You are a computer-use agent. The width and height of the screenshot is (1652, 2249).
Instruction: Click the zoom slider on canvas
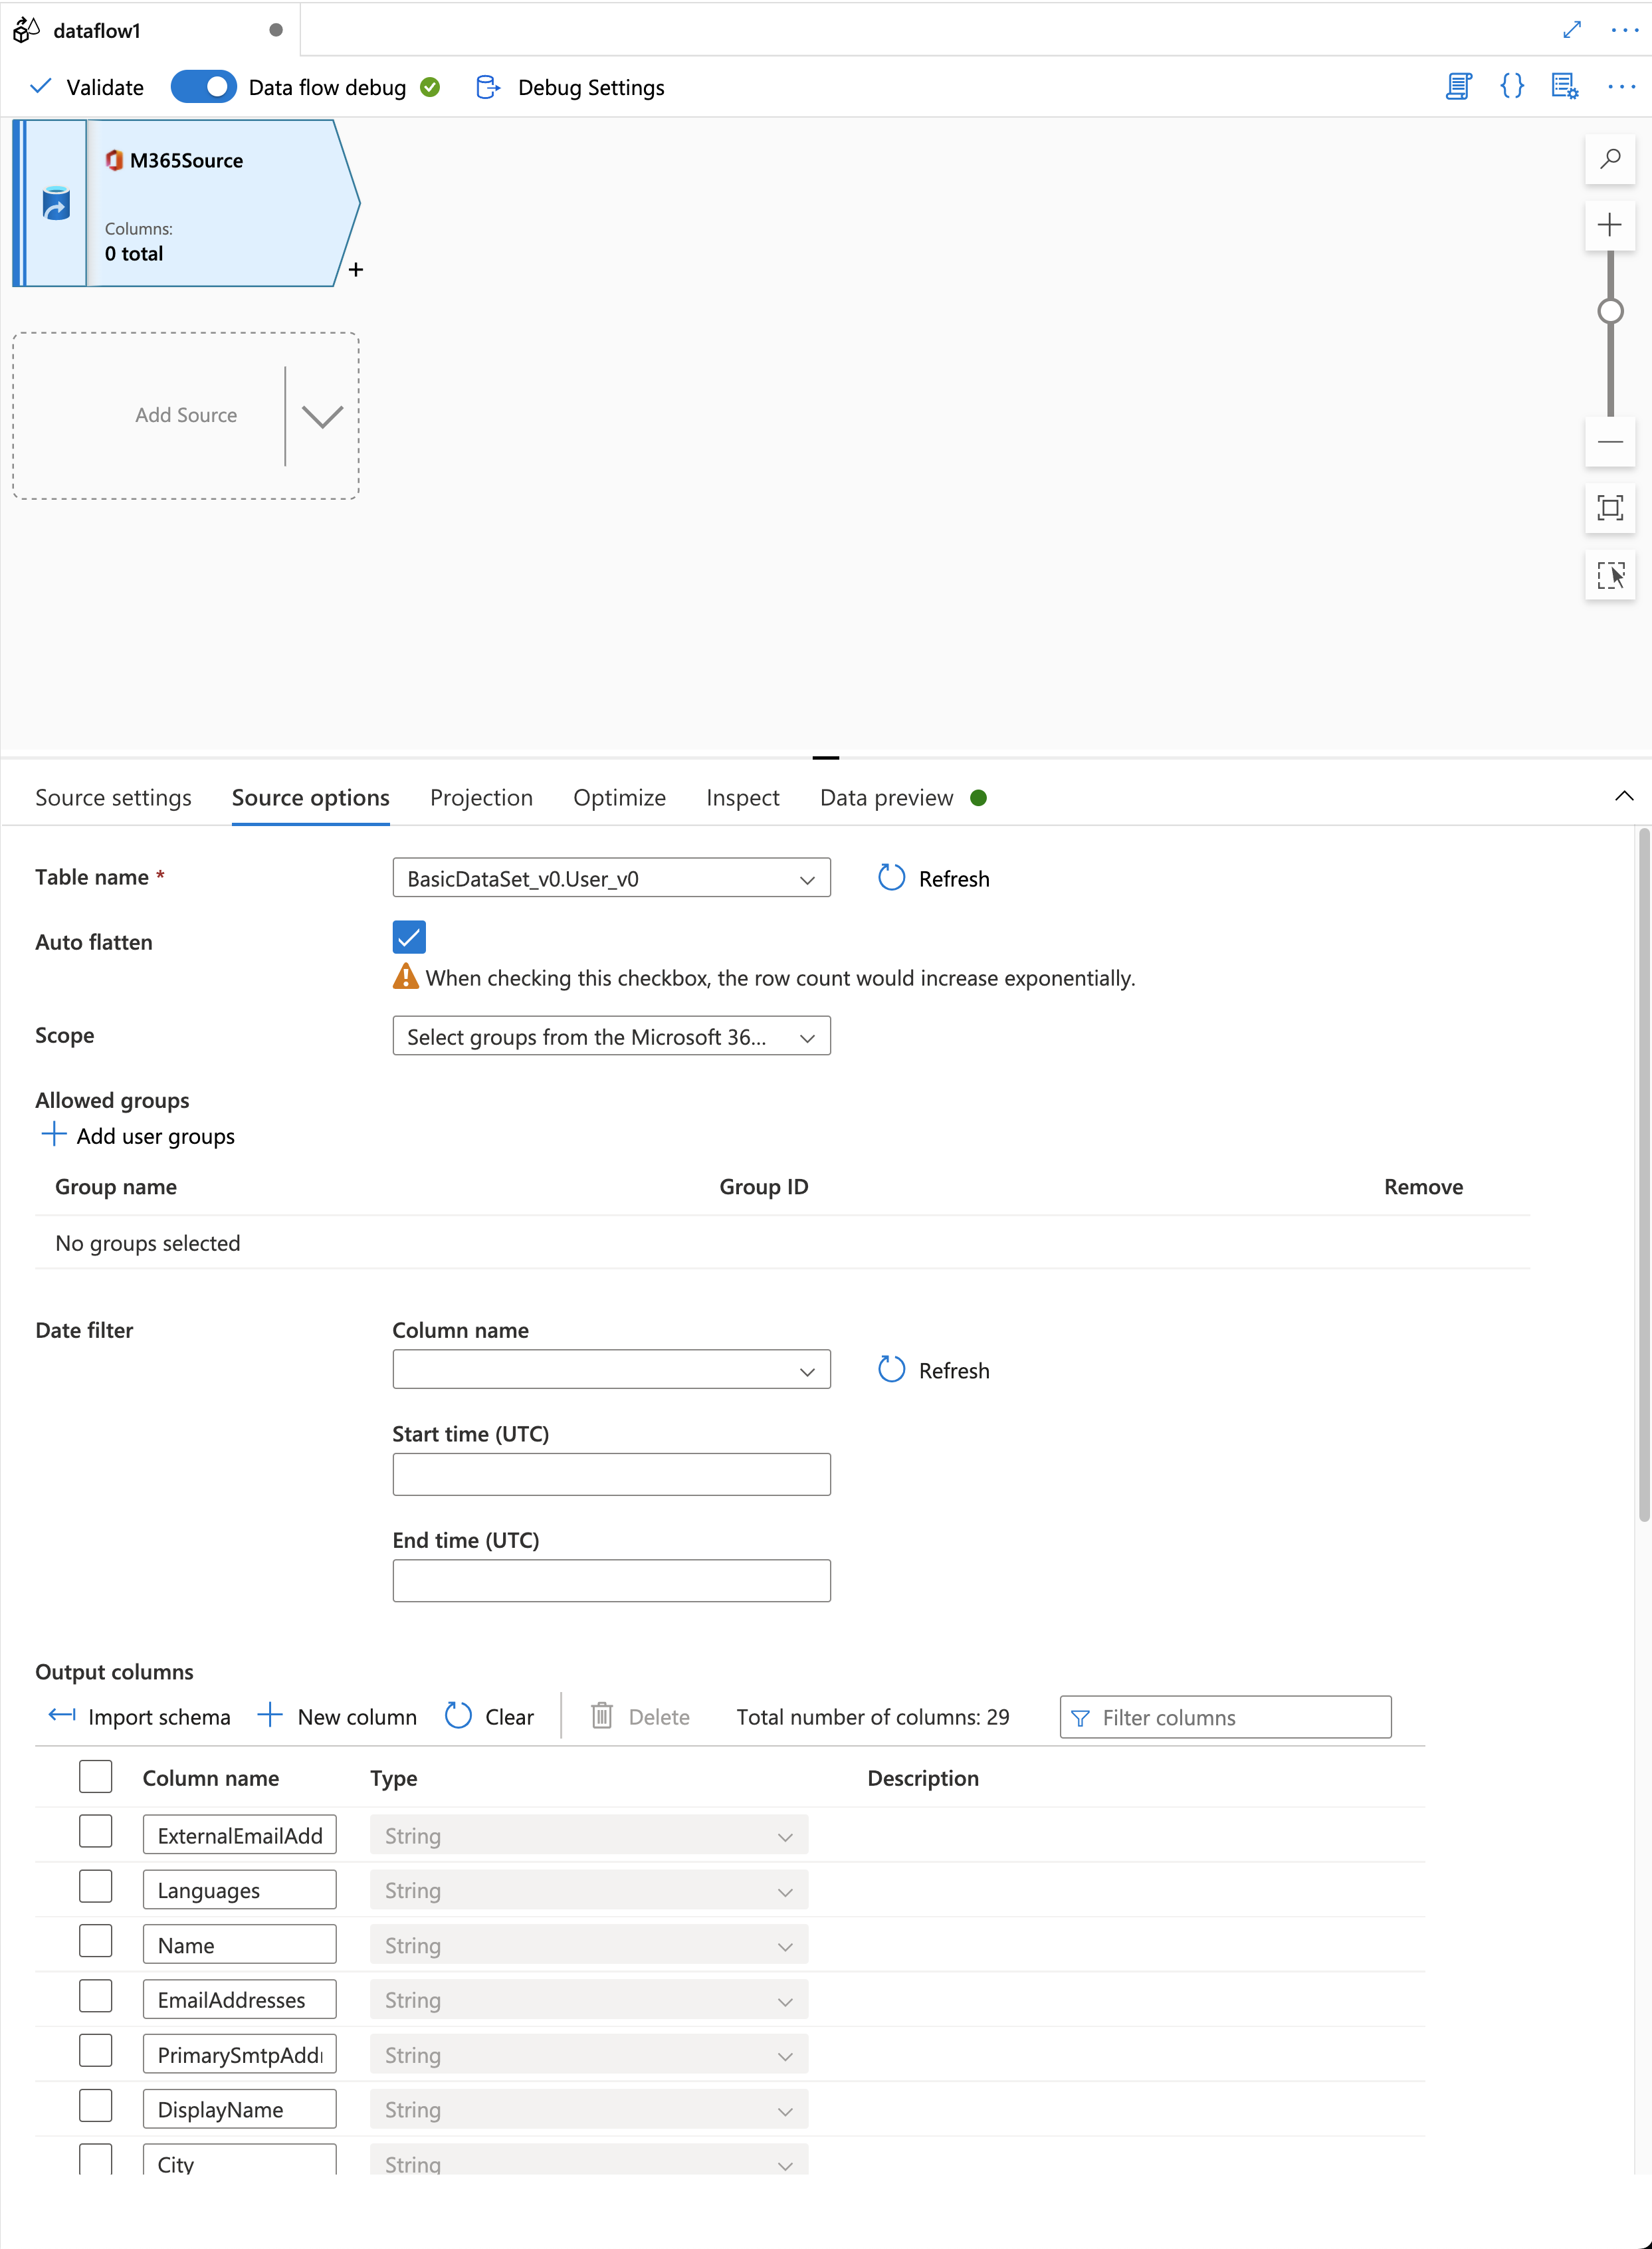coord(1610,311)
